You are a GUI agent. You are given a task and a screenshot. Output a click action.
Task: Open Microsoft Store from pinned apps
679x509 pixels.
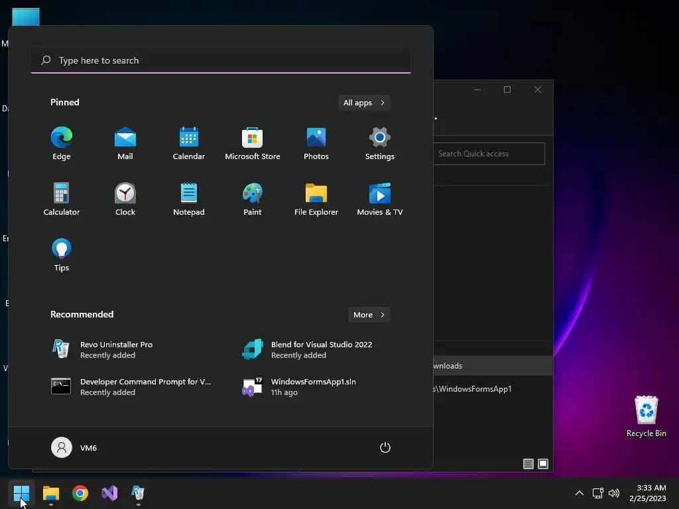253,144
